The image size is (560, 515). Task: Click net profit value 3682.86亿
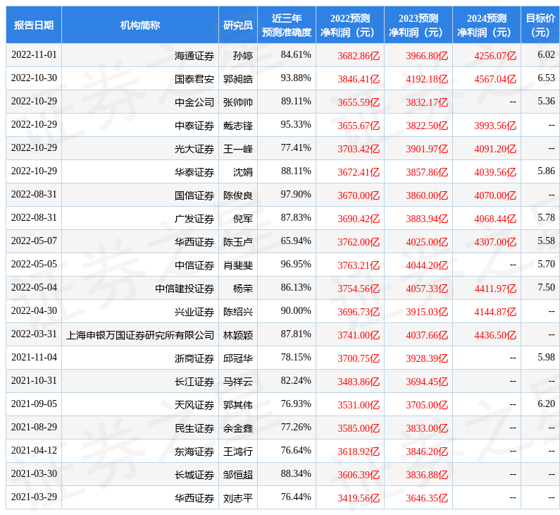(x=359, y=56)
